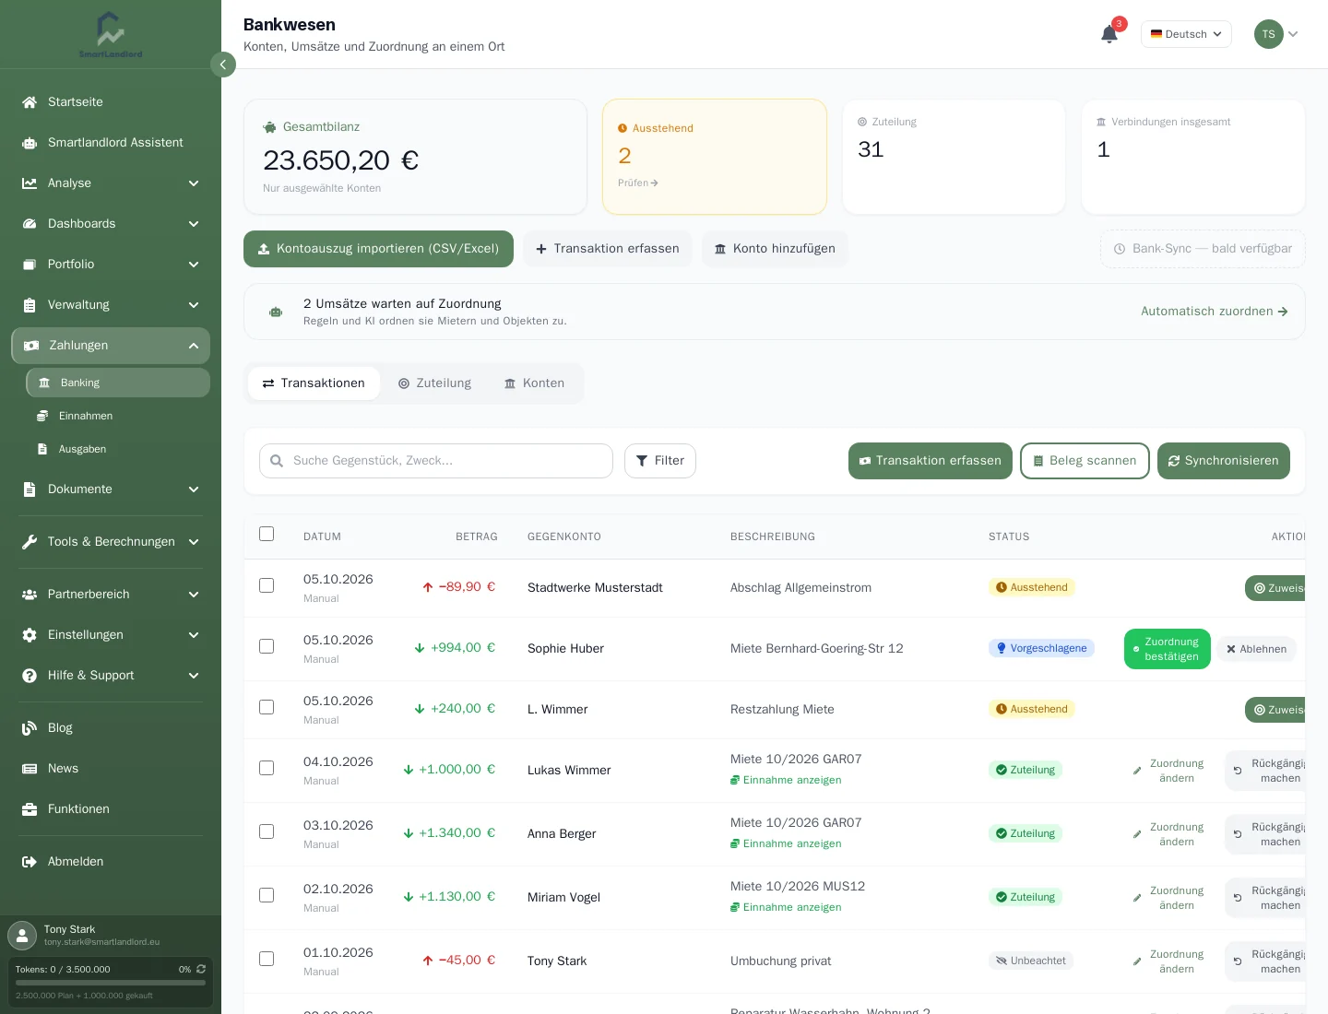Click Automatisch zuordnen link
The width and height of the screenshot is (1328, 1014).
point(1214,312)
